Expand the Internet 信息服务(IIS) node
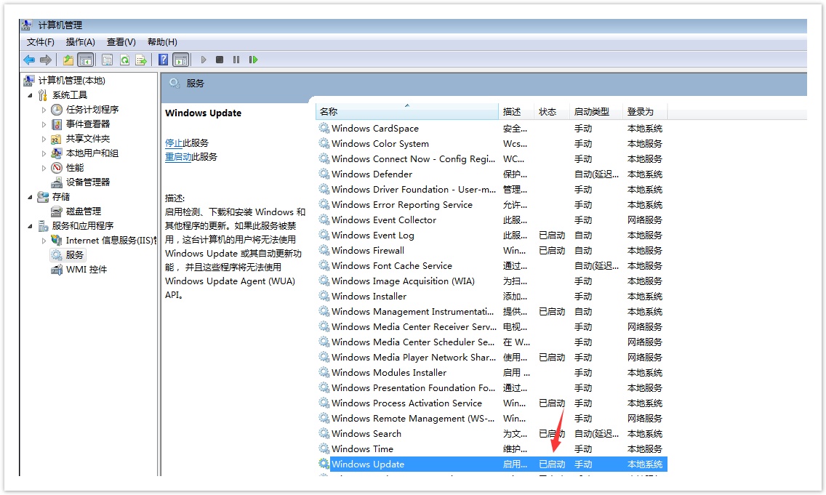This screenshot has height=495, width=826. 44,241
